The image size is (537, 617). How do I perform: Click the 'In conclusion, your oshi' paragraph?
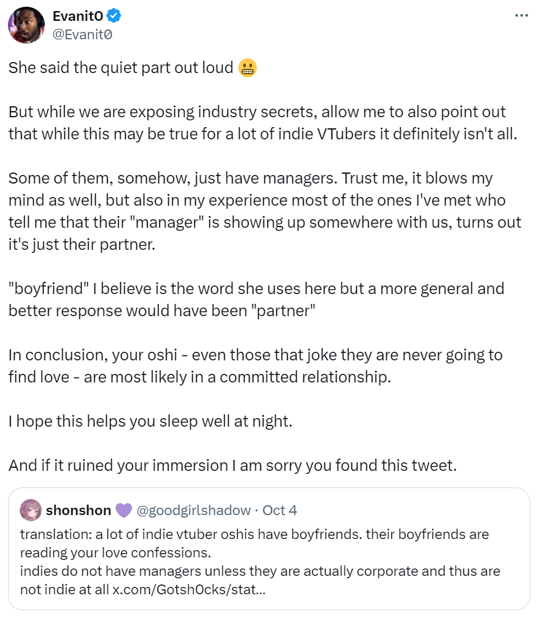(x=256, y=366)
